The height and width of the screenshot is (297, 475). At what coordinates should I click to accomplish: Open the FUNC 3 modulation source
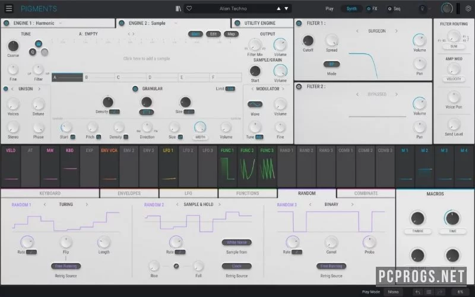tap(267, 166)
